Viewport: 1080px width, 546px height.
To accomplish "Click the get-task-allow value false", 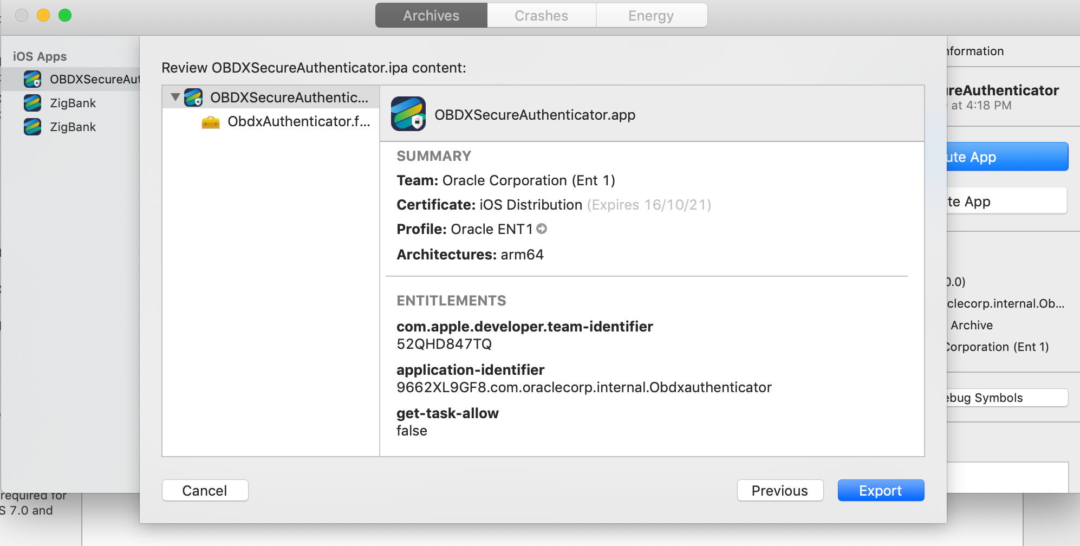I will pos(412,431).
